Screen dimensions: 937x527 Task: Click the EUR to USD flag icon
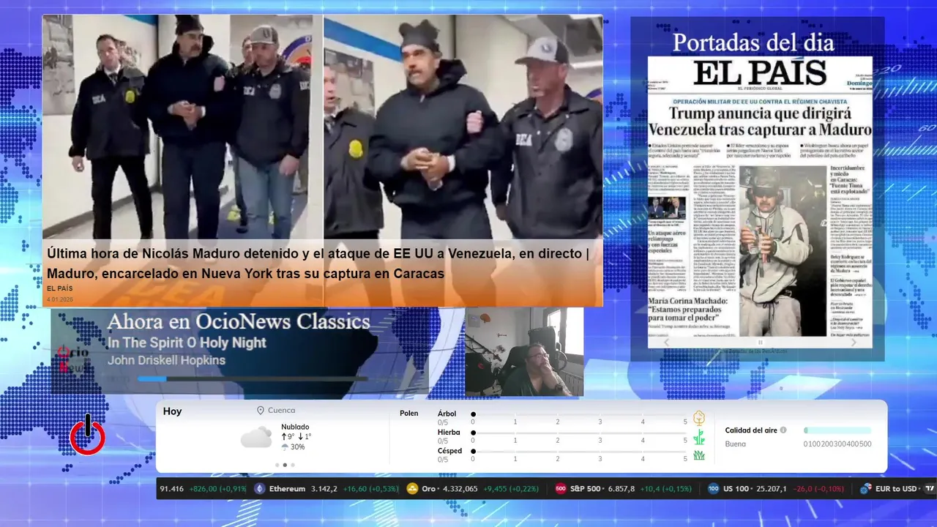[865, 489]
